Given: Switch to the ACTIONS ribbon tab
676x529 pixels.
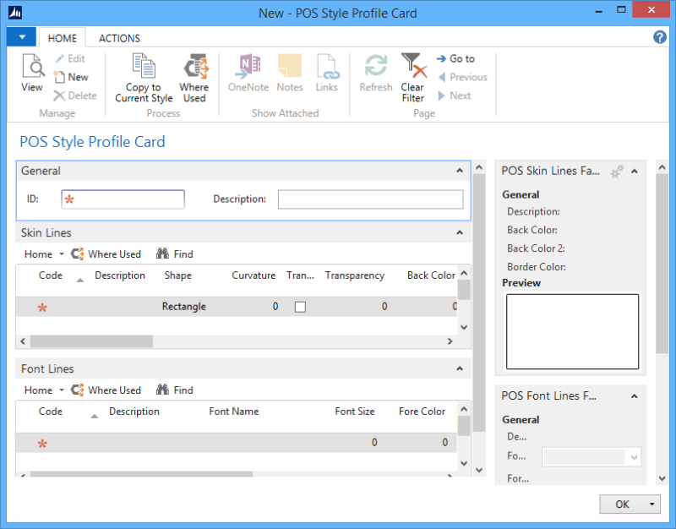Looking at the screenshot, I should tap(119, 38).
